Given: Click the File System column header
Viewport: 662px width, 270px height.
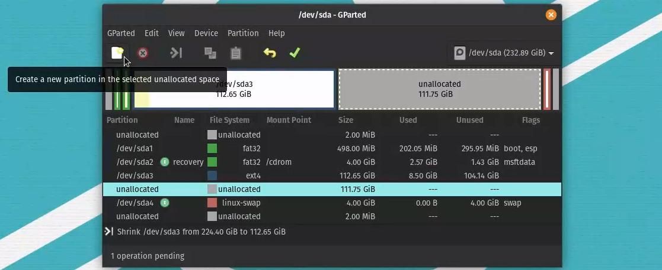Looking at the screenshot, I should 229,120.
